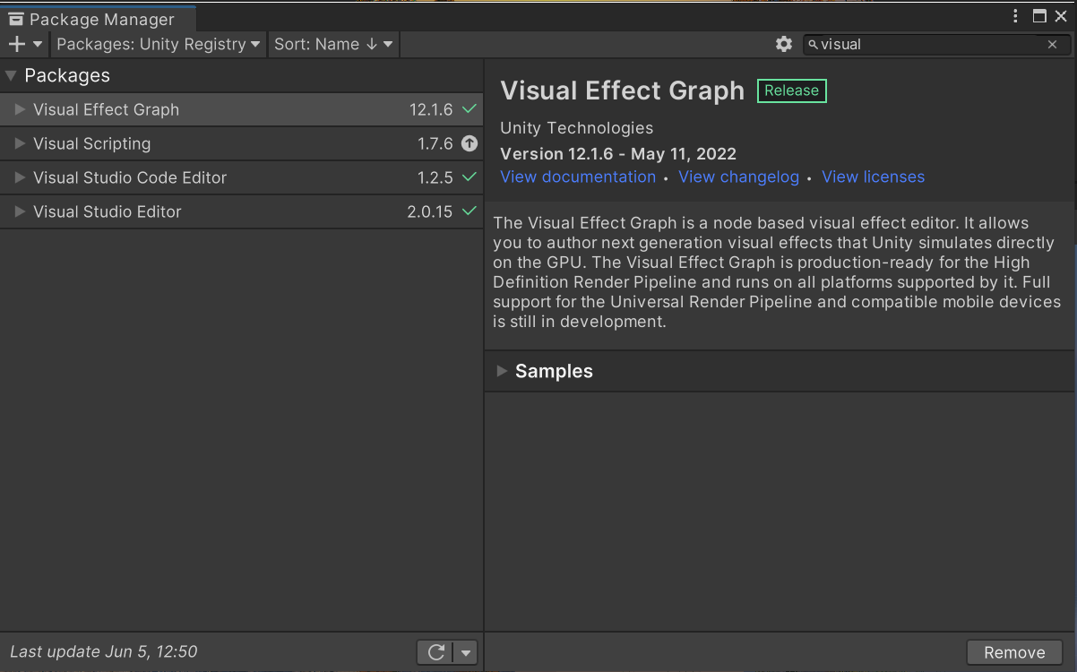Expand versions arrow for Visual Scripting

21,143
